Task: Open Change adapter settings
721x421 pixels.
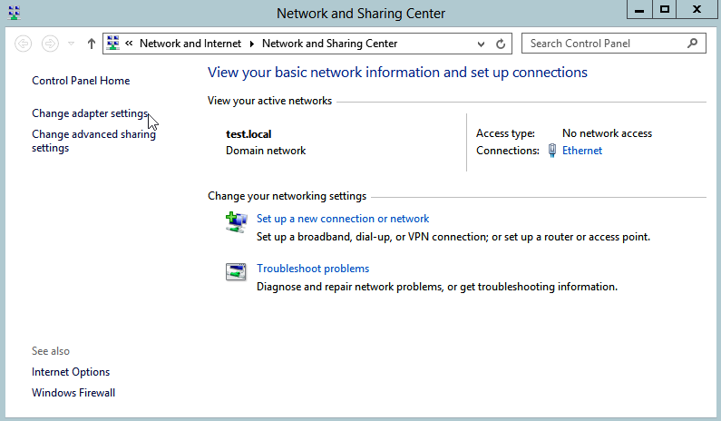Action: 90,113
